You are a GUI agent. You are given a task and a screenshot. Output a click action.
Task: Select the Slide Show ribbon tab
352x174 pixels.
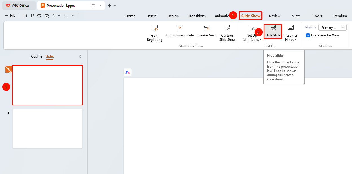pyautogui.click(x=251, y=16)
